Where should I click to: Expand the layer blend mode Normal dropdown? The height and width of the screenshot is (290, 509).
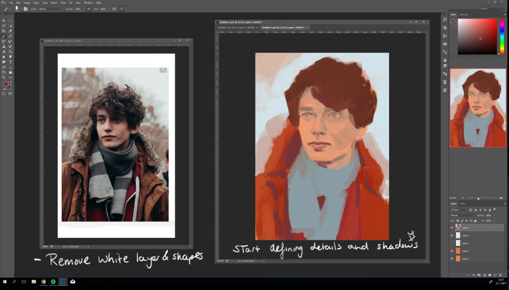pos(463,216)
